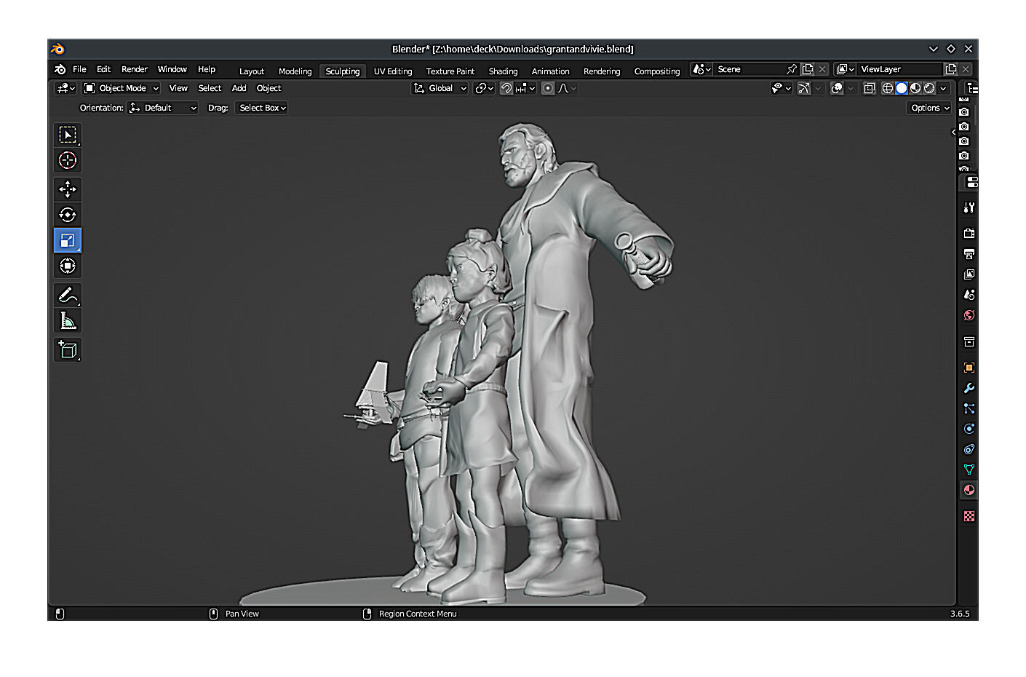Choose the Rotate tool
The height and width of the screenshot is (677, 1026).
pyautogui.click(x=68, y=215)
